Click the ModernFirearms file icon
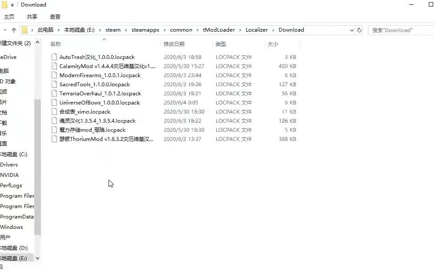The image size is (434, 271). 54,75
